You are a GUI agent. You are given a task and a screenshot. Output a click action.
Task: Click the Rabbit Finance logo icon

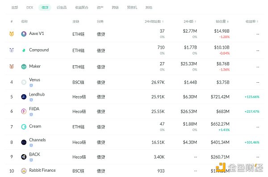(24, 171)
